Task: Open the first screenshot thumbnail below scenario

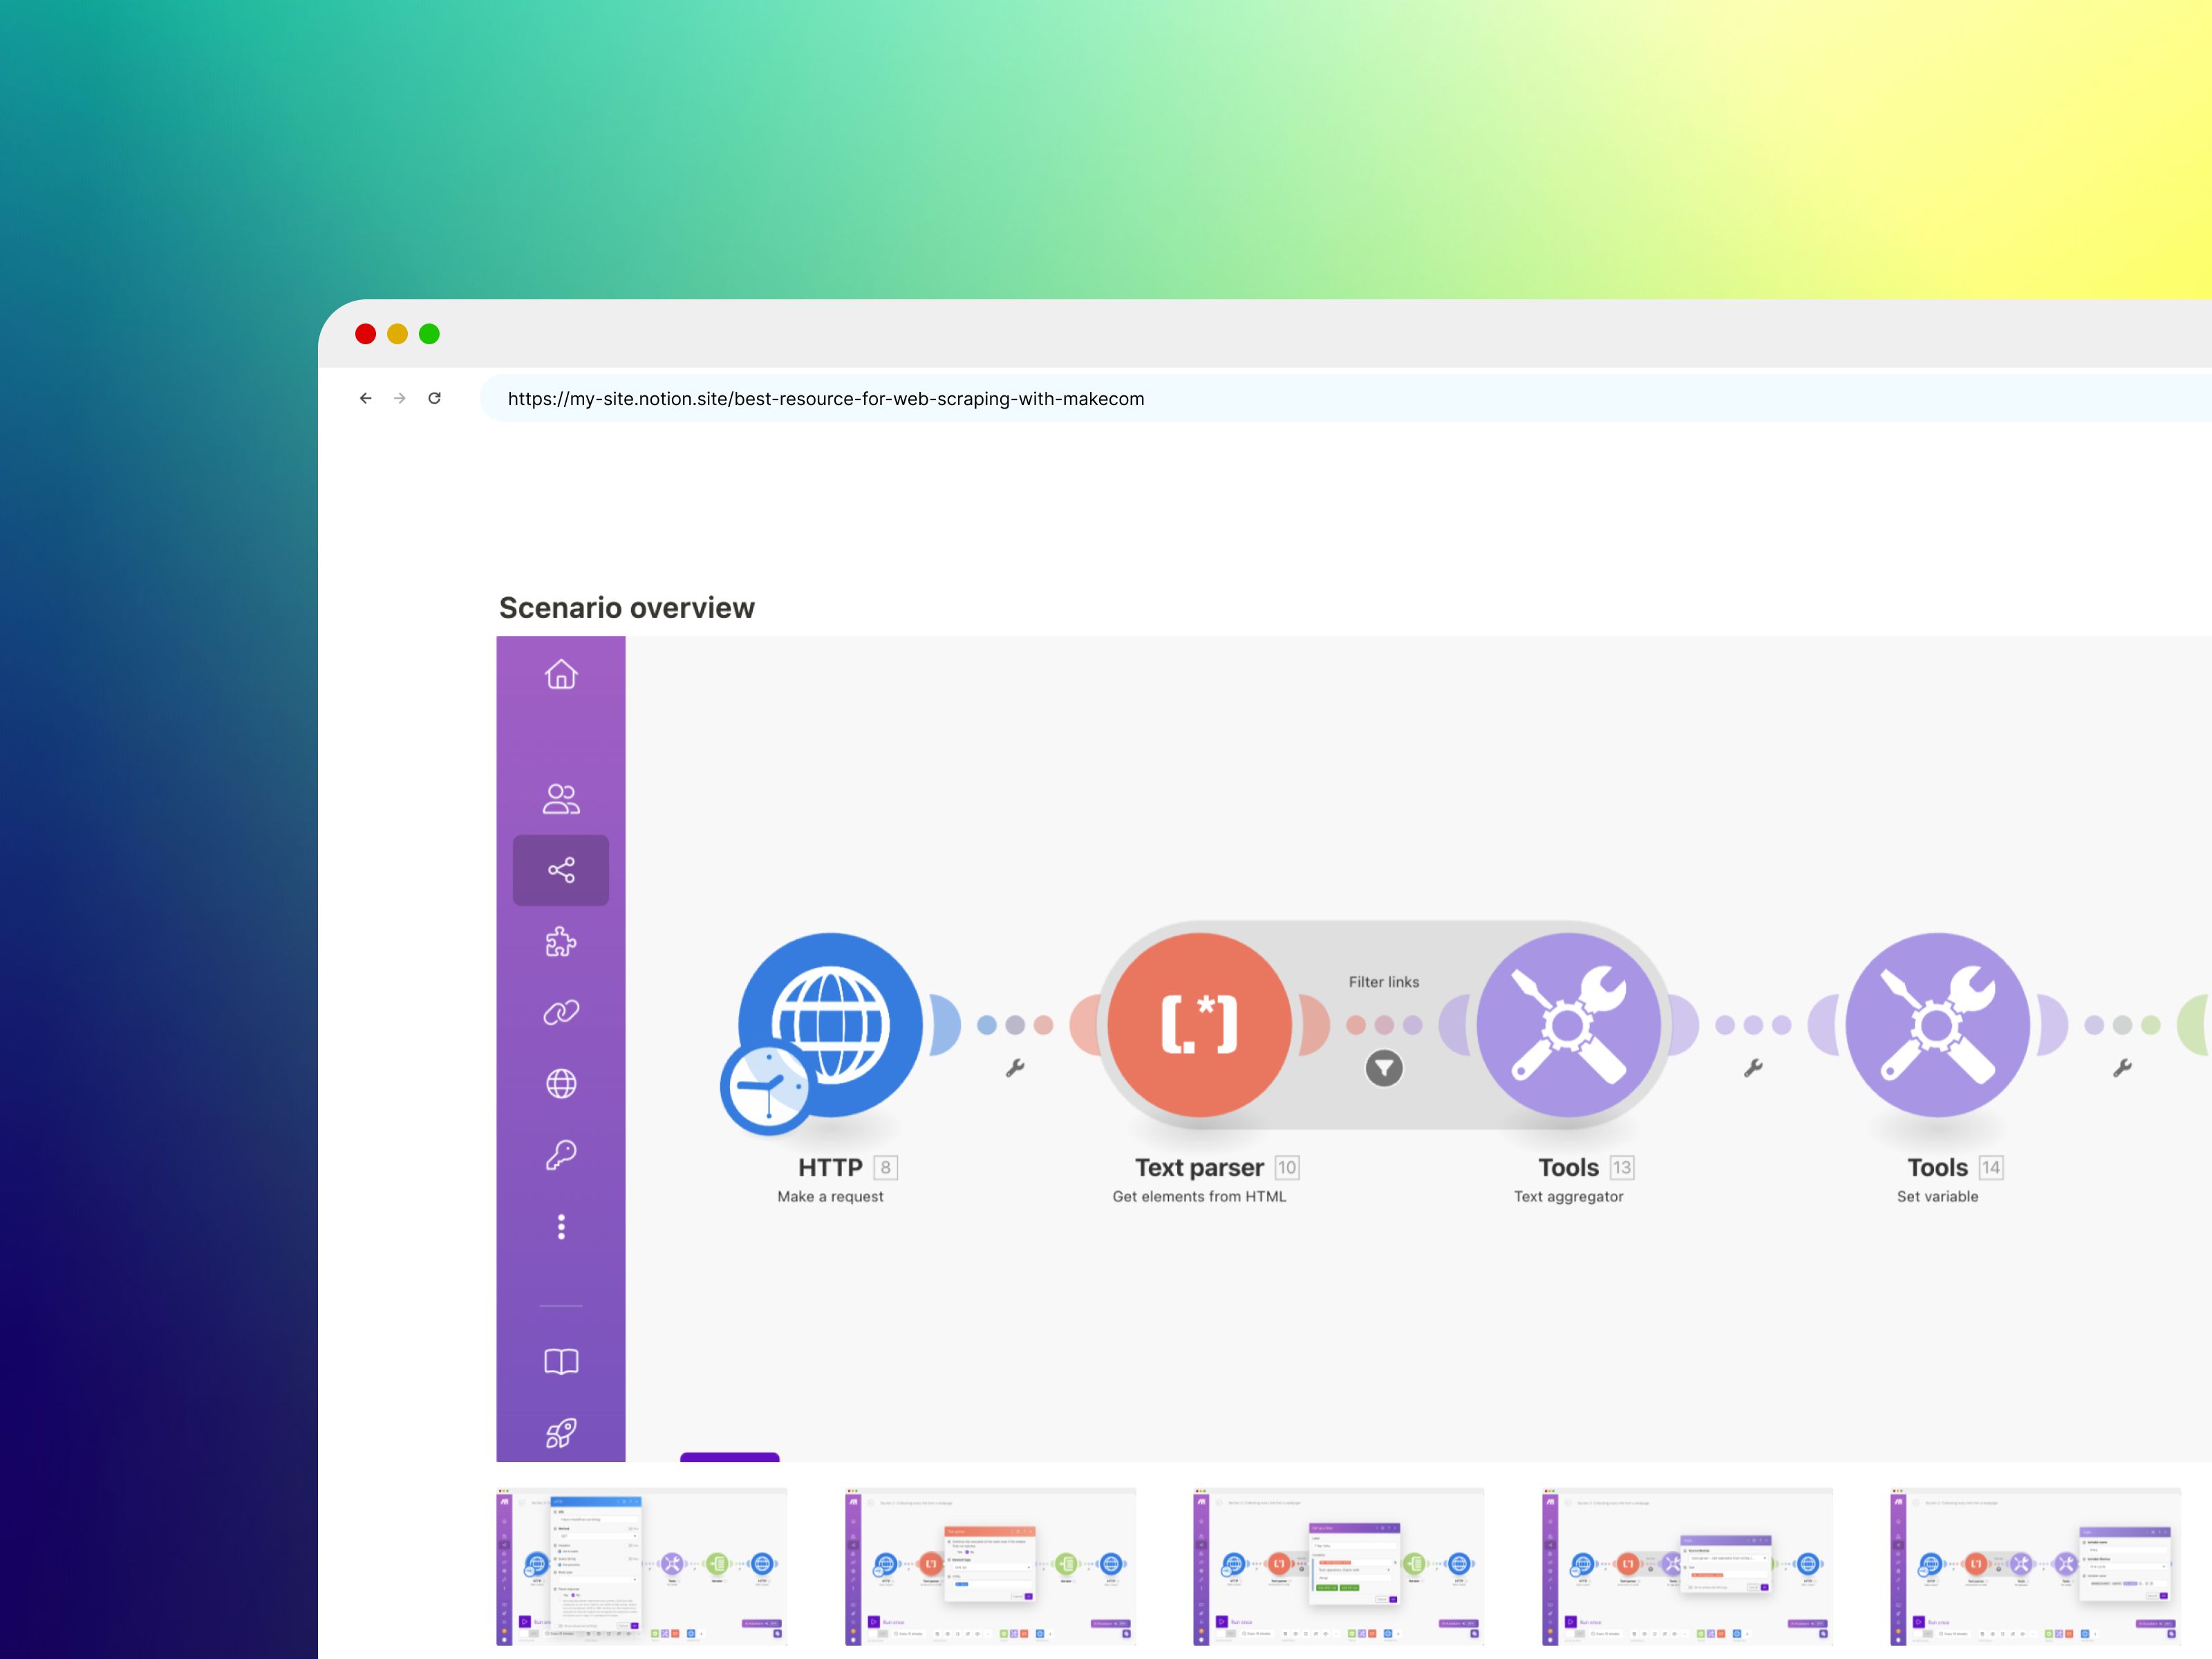Action: tap(642, 1566)
